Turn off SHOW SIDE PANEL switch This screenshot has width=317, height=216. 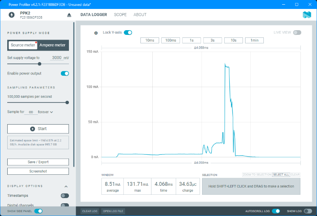coord(38,211)
